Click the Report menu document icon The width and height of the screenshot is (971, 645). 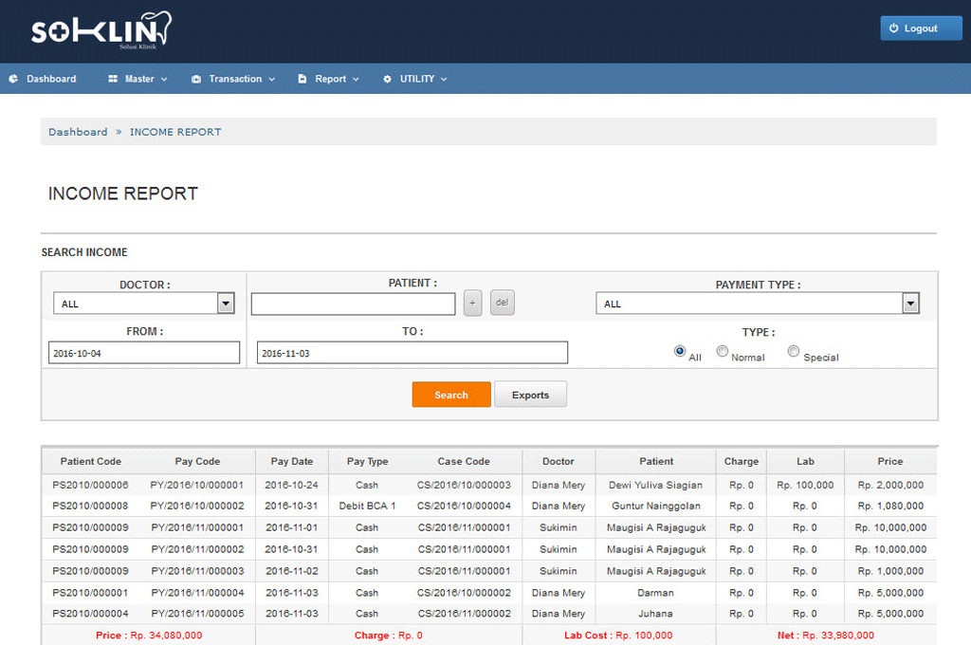pyautogui.click(x=302, y=79)
